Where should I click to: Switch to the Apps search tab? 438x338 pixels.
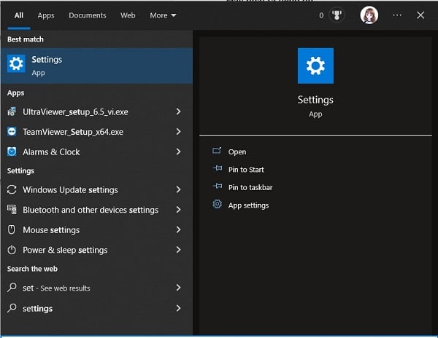click(46, 15)
